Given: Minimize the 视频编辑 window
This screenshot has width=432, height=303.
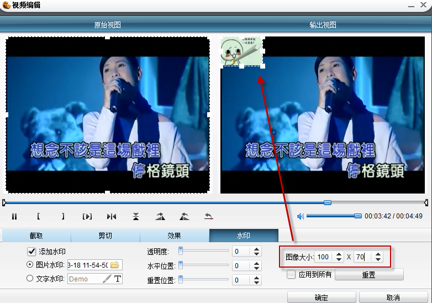Looking at the screenshot, I should [x=412, y=5].
